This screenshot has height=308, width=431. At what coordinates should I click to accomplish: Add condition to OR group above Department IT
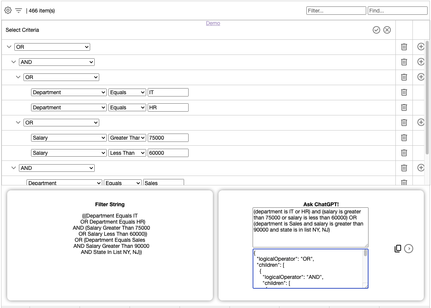tap(421, 77)
